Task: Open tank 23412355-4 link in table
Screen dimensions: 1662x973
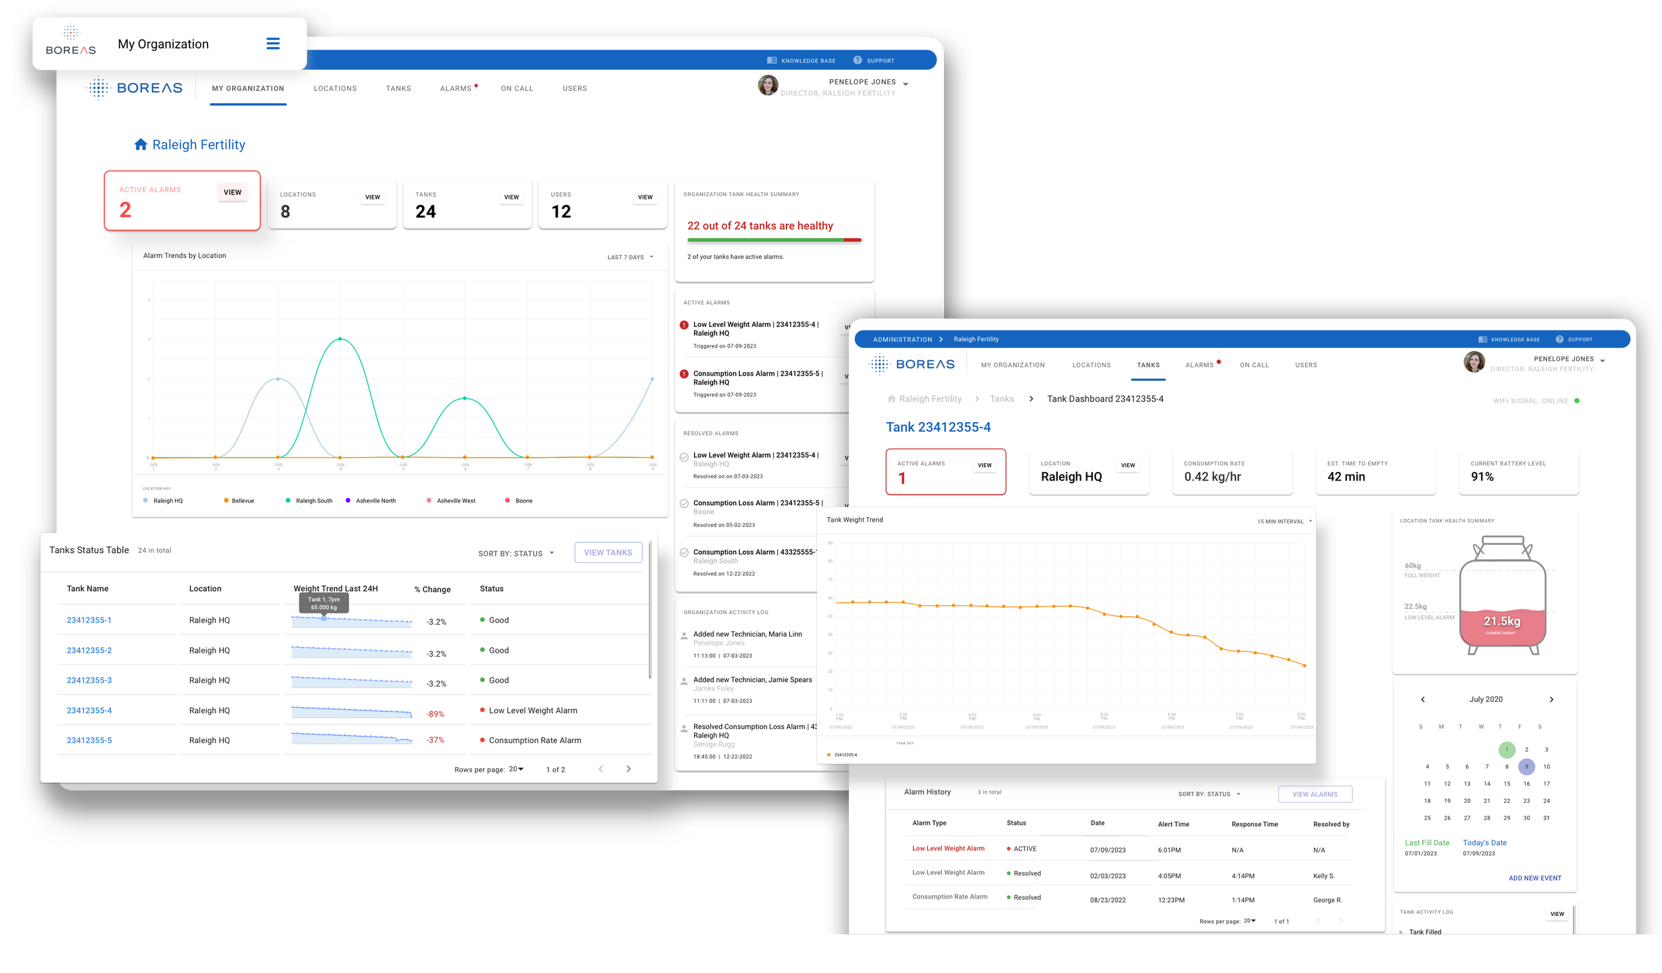Action: pyautogui.click(x=89, y=710)
